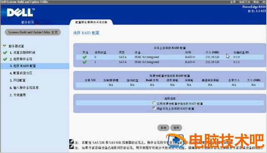Go to step 1 设置日期和时间
Image resolution: width=267 pixels, height=153 pixels.
[23, 52]
